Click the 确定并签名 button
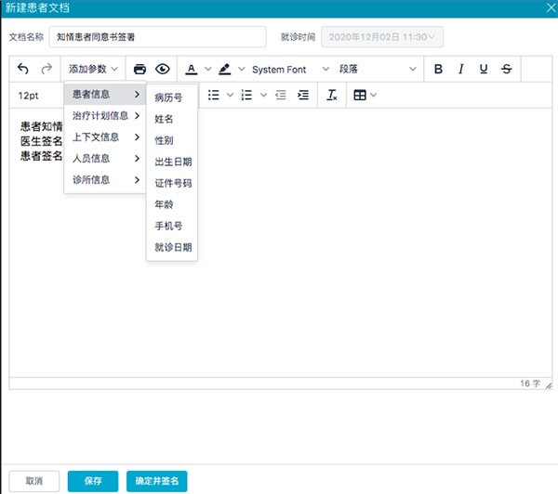The image size is (558, 494). [x=157, y=481]
